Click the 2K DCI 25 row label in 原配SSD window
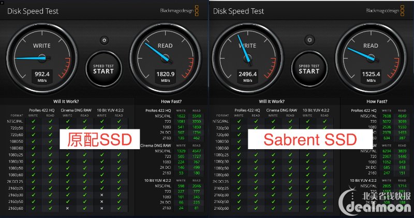The width and height of the screenshot is (414, 218). click(15, 182)
